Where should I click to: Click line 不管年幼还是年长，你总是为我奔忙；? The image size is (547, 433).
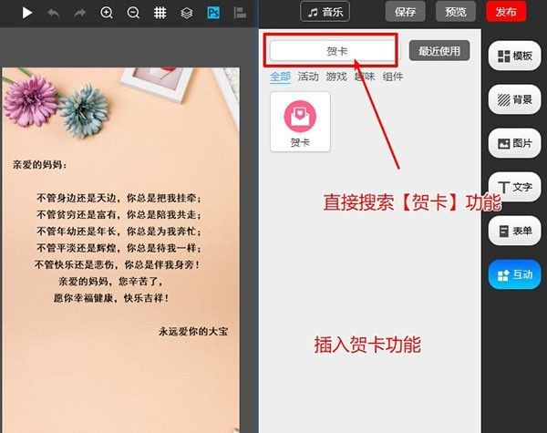point(119,231)
